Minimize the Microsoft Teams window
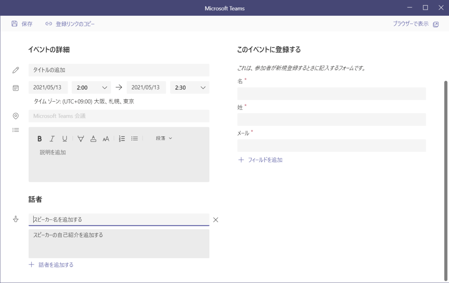Image resolution: width=449 pixels, height=283 pixels. click(410, 7)
